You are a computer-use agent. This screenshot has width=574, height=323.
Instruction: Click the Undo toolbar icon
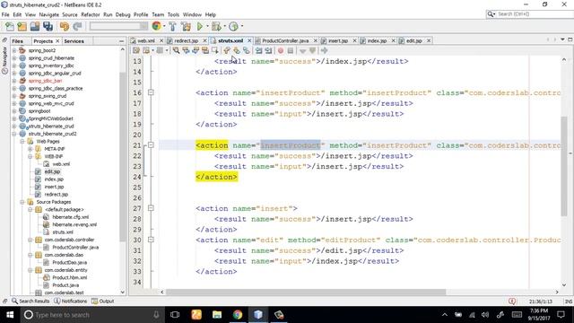point(65,26)
